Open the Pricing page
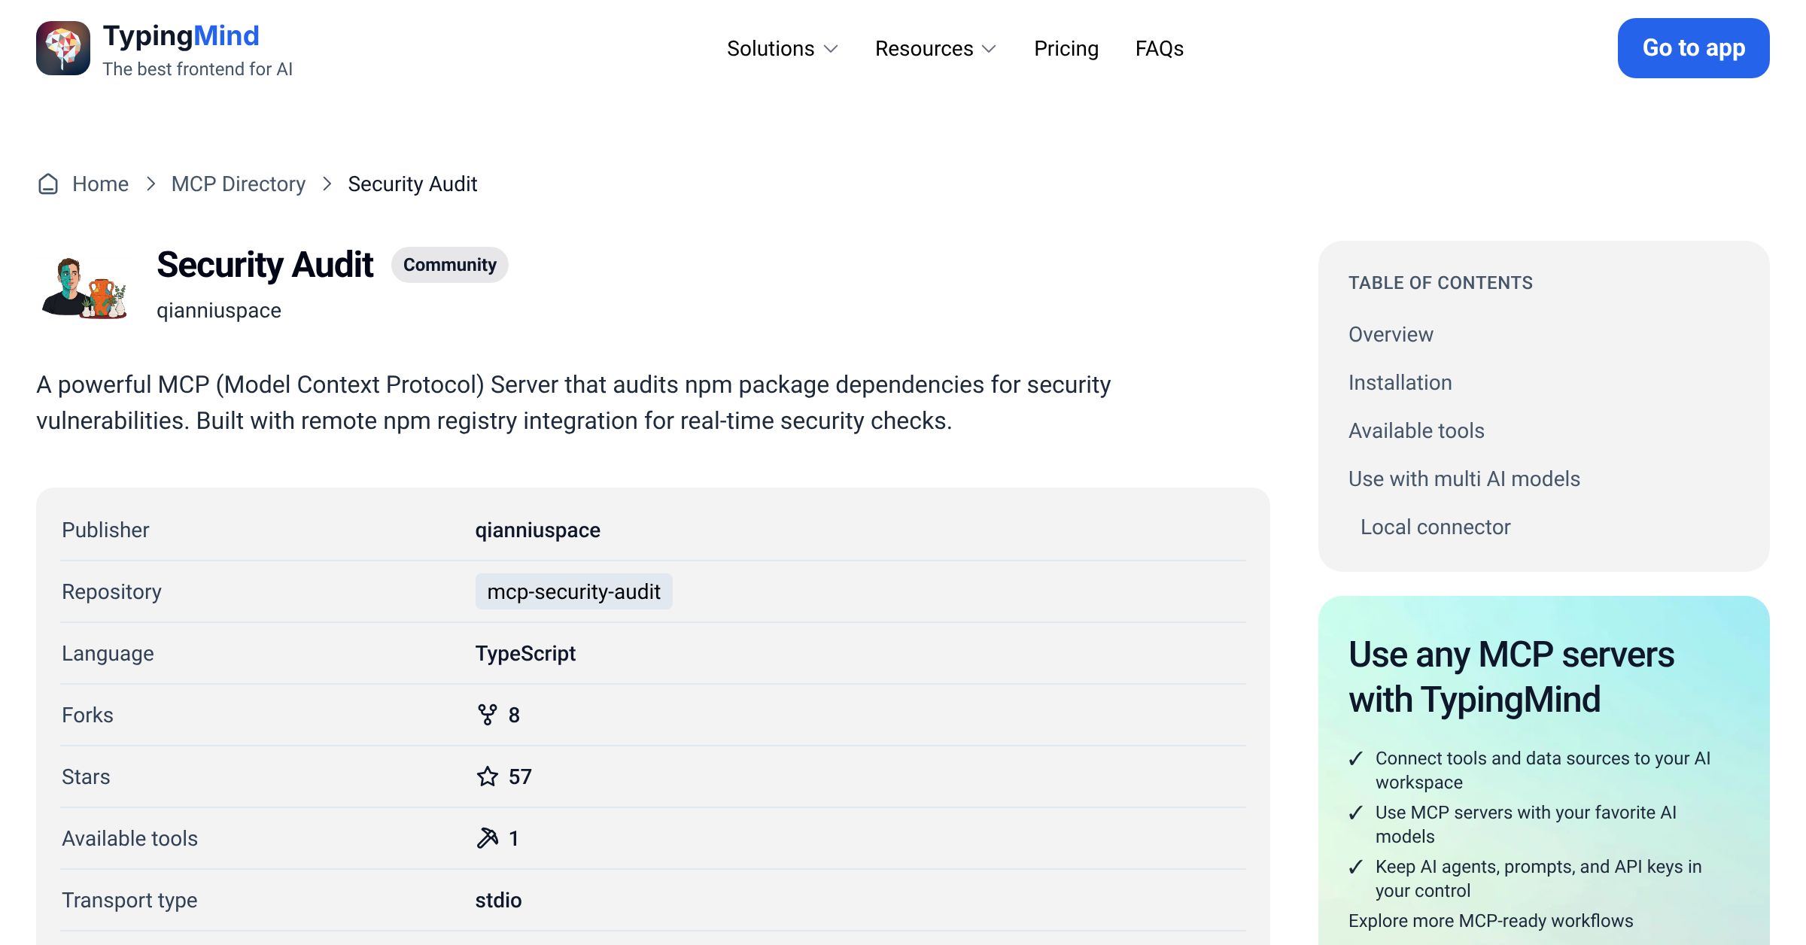Viewport: 1806px width, 945px height. 1066,48
